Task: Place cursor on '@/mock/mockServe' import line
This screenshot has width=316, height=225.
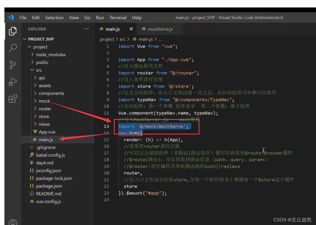Action: pos(153,126)
